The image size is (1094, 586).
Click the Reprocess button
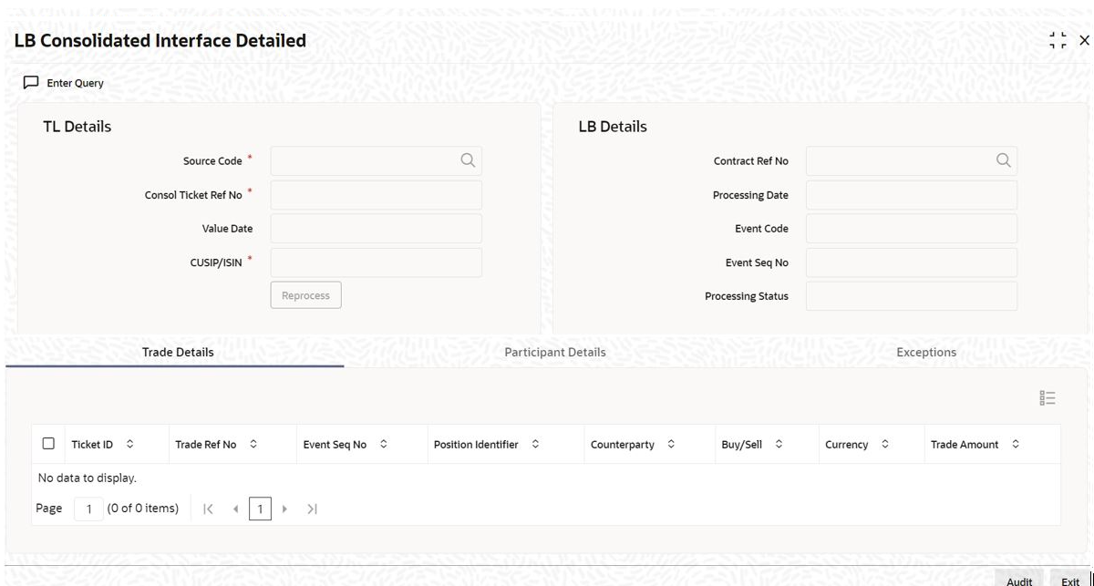[x=306, y=295]
